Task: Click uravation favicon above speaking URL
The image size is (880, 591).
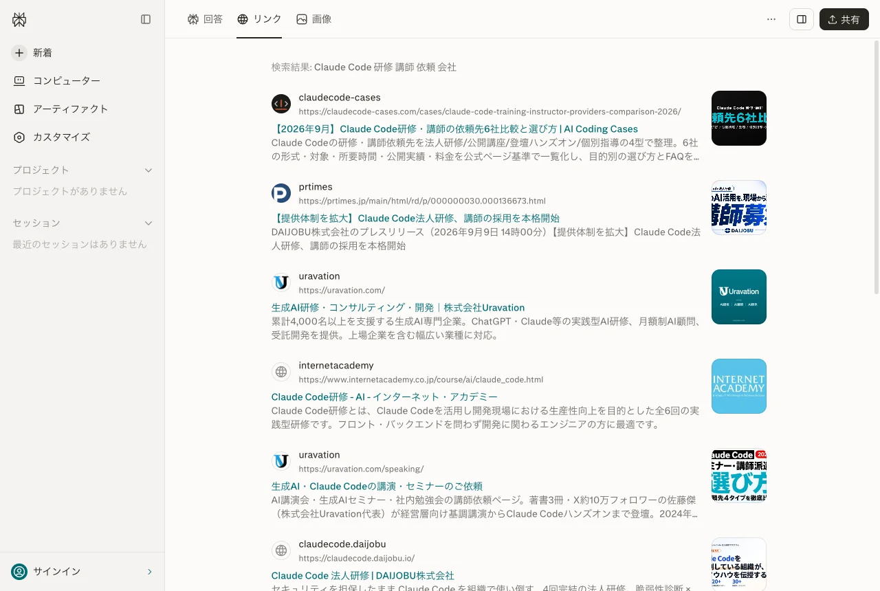Action: tap(281, 462)
